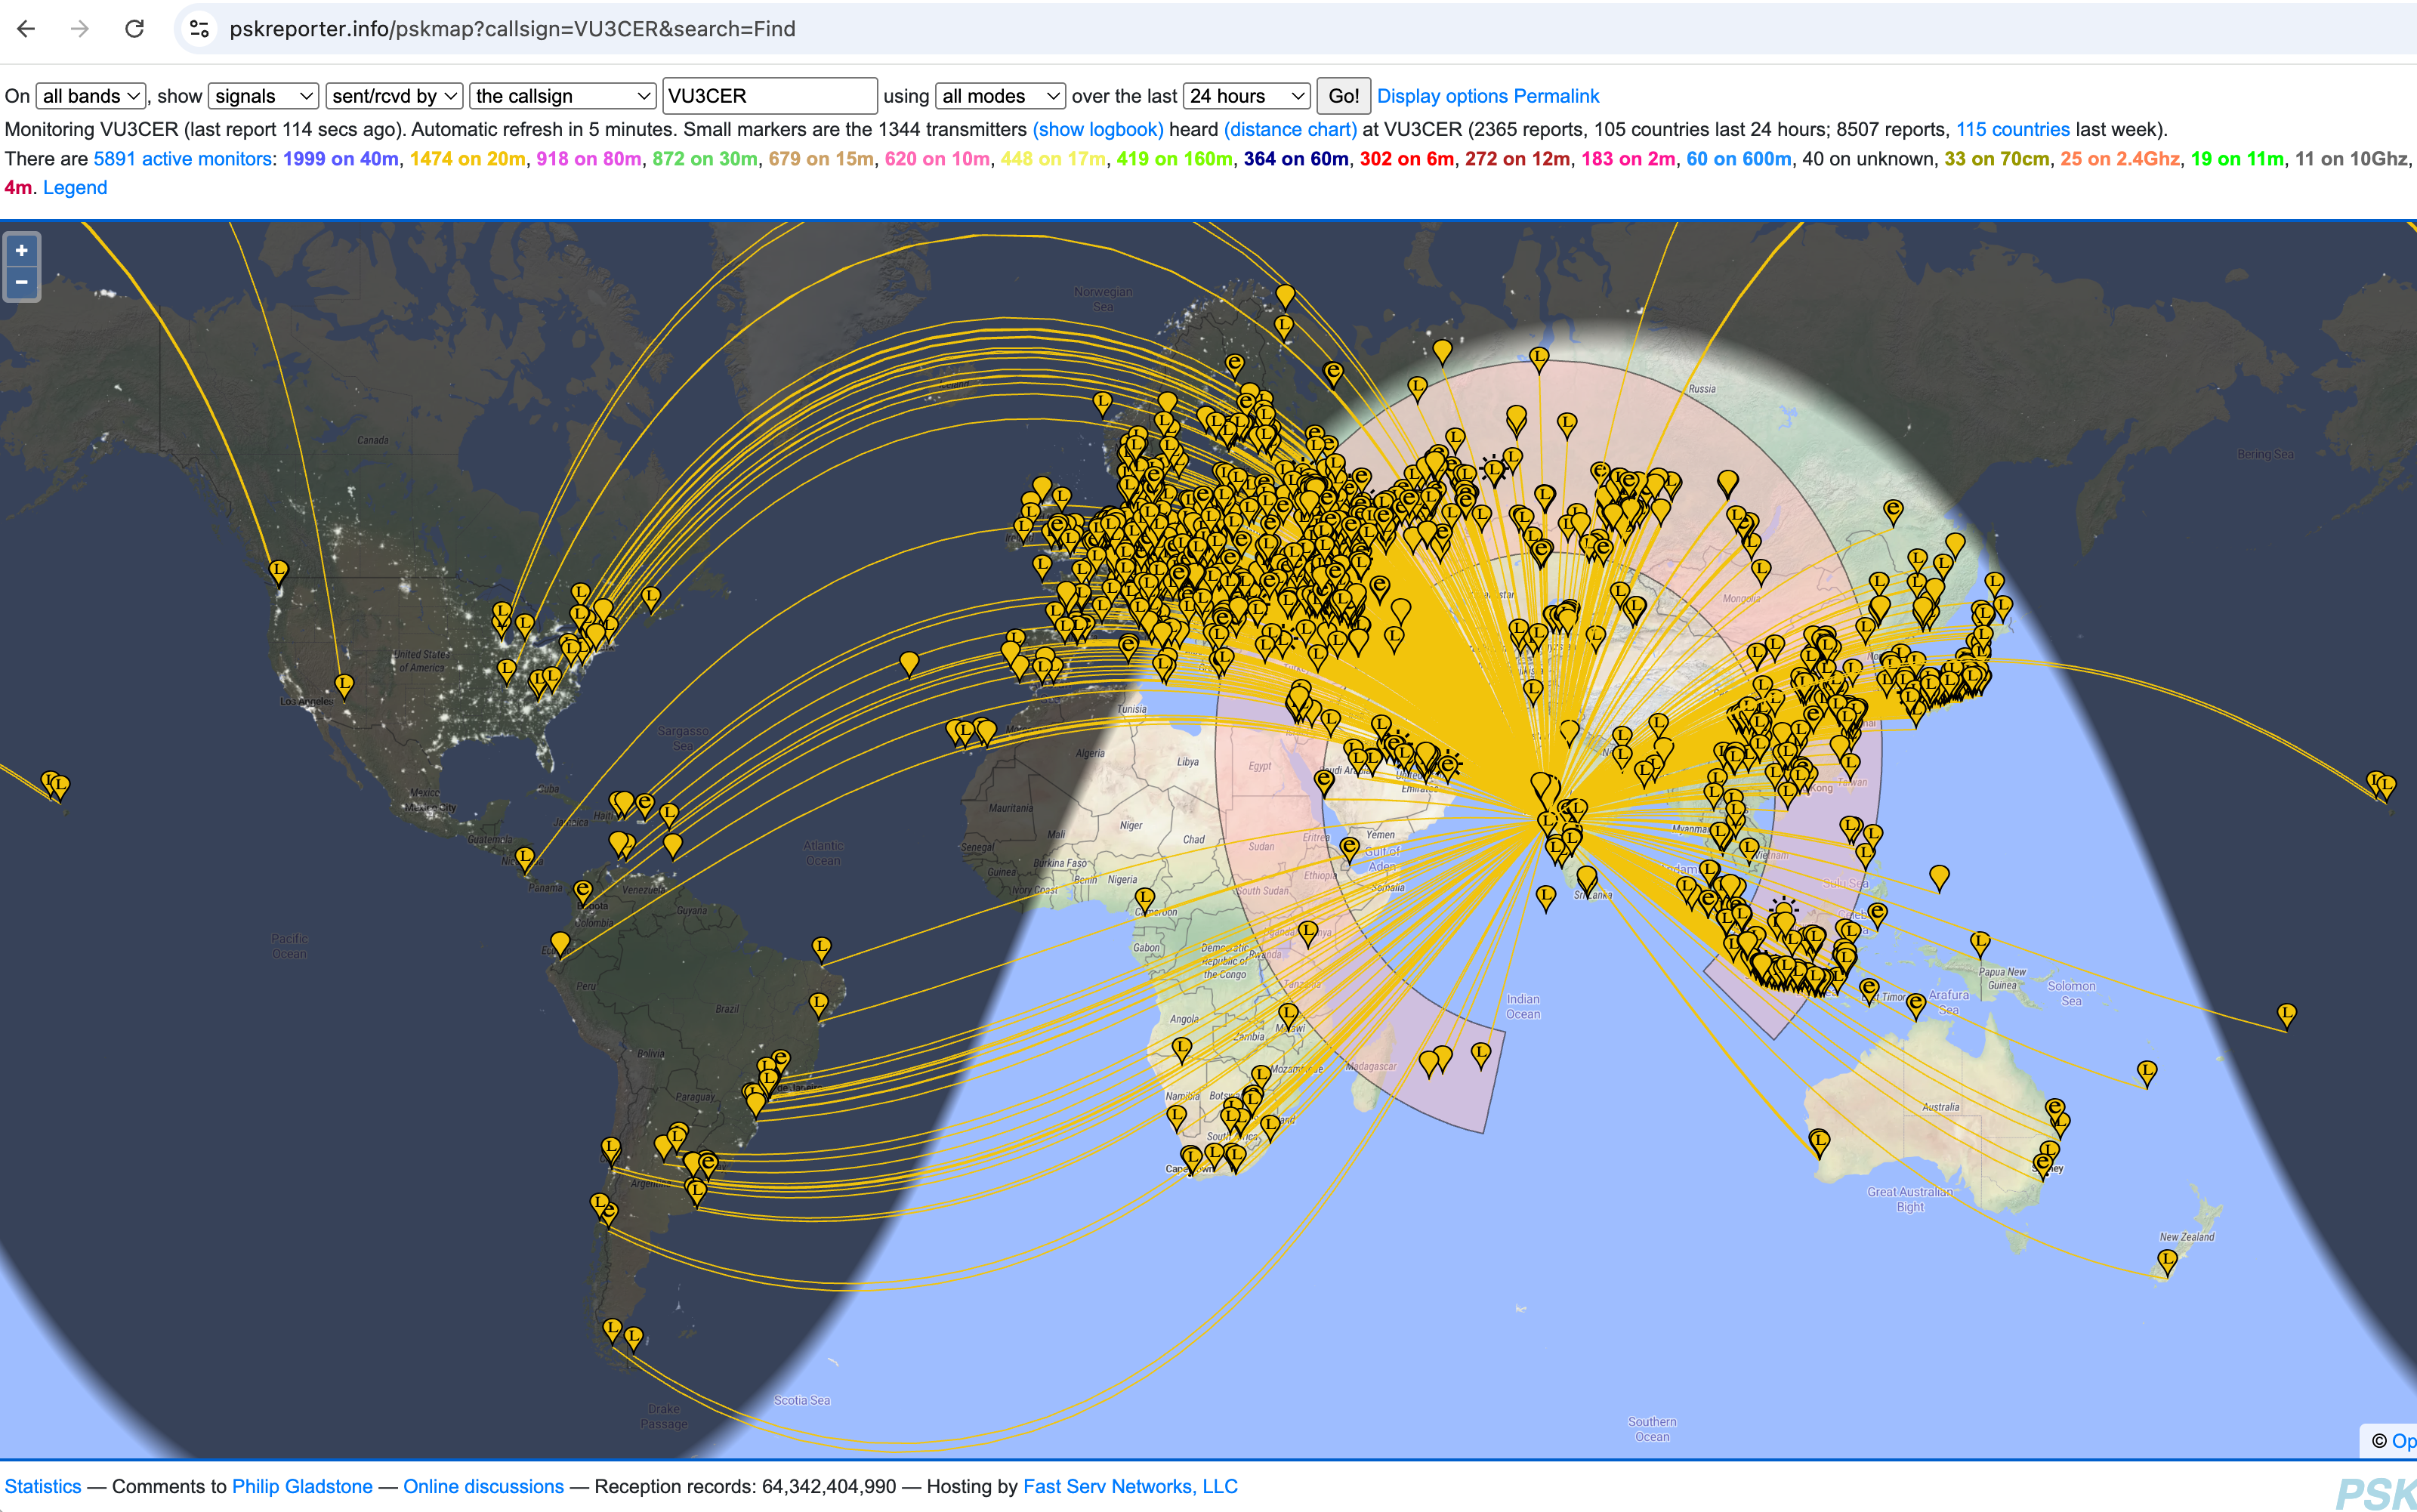
Task: Expand the signals dropdown
Action: 263,96
